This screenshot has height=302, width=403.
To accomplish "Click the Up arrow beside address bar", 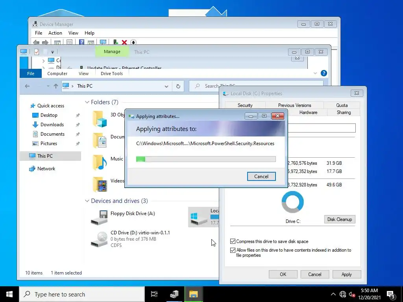I will [x=56, y=86].
